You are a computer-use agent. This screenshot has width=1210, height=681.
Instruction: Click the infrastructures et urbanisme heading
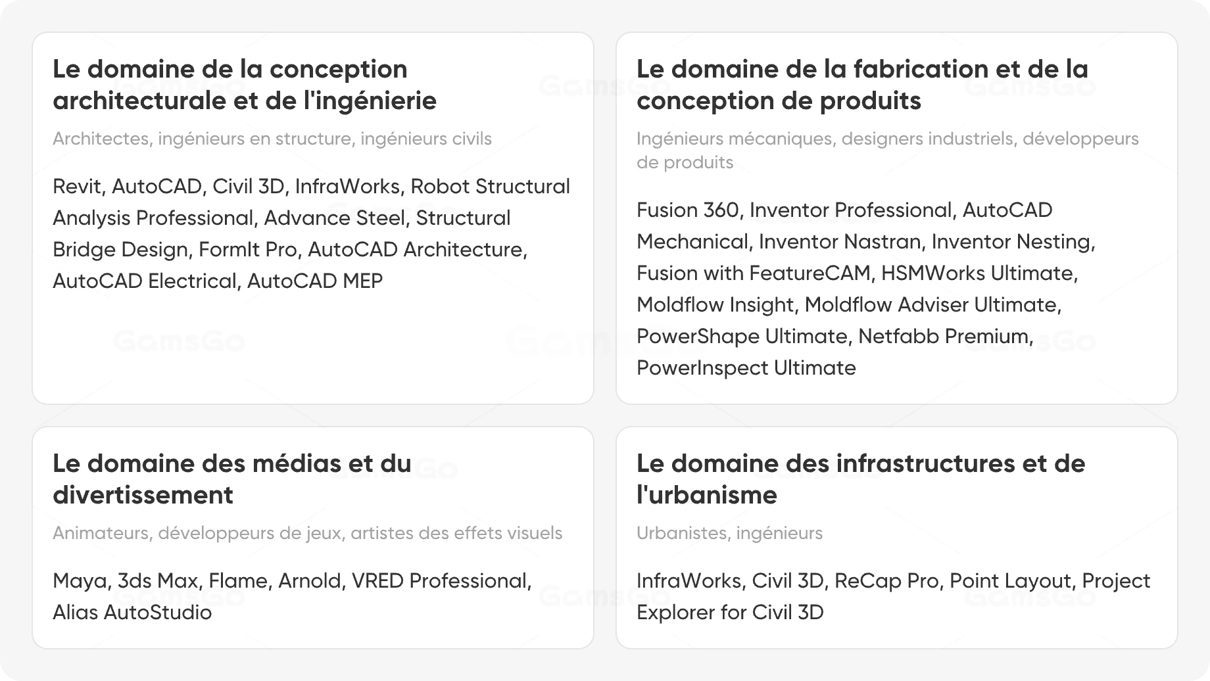point(861,479)
